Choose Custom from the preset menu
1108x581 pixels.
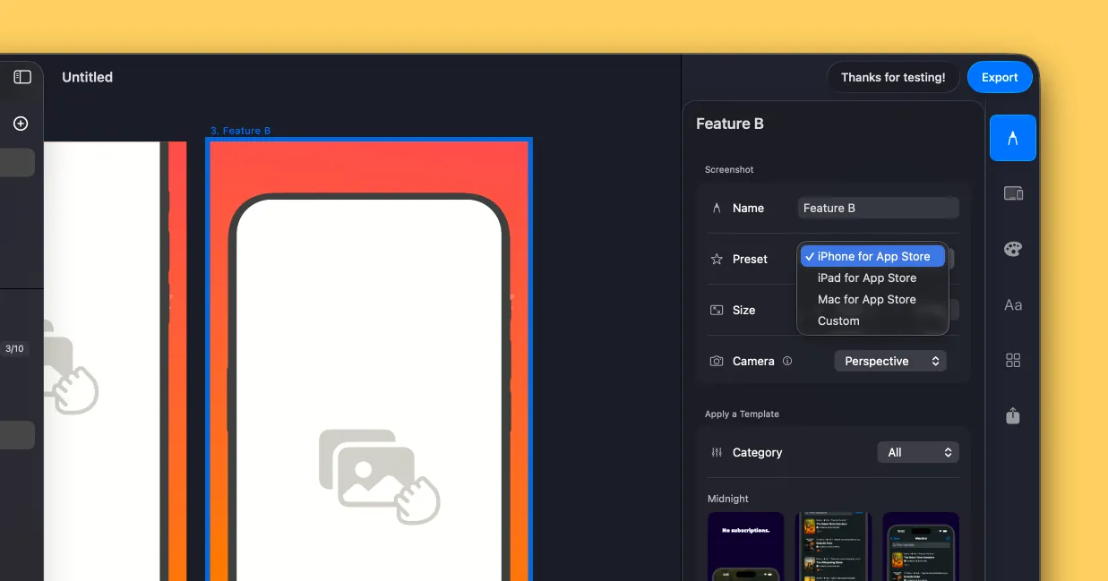coord(838,320)
